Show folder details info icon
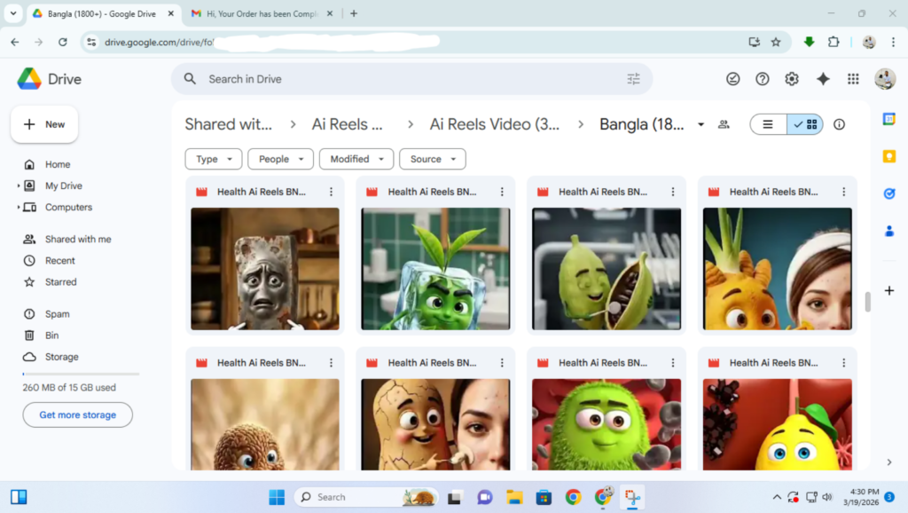This screenshot has height=513, width=908. point(839,124)
